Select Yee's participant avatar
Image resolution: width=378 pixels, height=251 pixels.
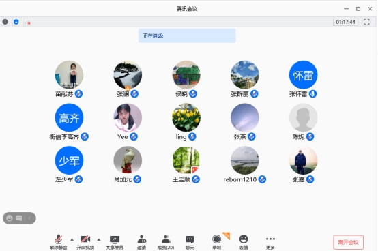click(x=128, y=117)
